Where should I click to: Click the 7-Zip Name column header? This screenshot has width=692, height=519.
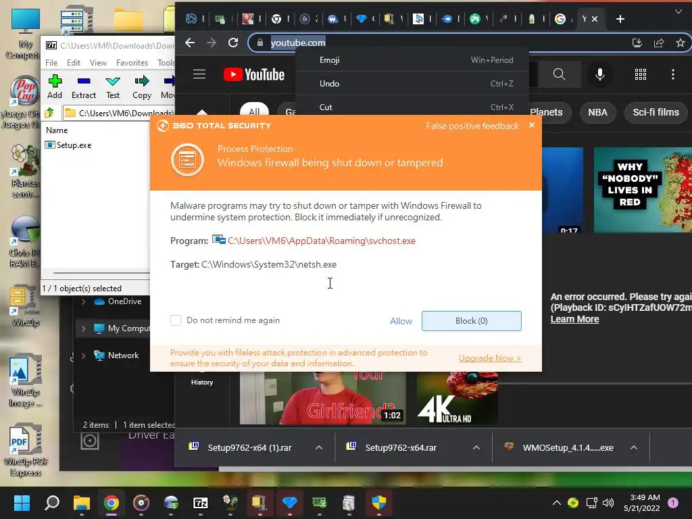(57, 130)
